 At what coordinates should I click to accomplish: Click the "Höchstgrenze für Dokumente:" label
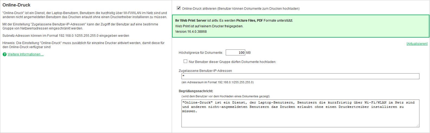201,53
